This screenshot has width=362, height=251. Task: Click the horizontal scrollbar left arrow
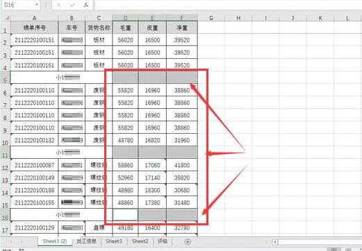pyautogui.click(x=275, y=242)
